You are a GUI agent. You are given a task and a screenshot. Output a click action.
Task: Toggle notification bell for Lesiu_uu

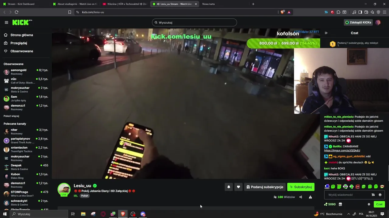click(229, 187)
